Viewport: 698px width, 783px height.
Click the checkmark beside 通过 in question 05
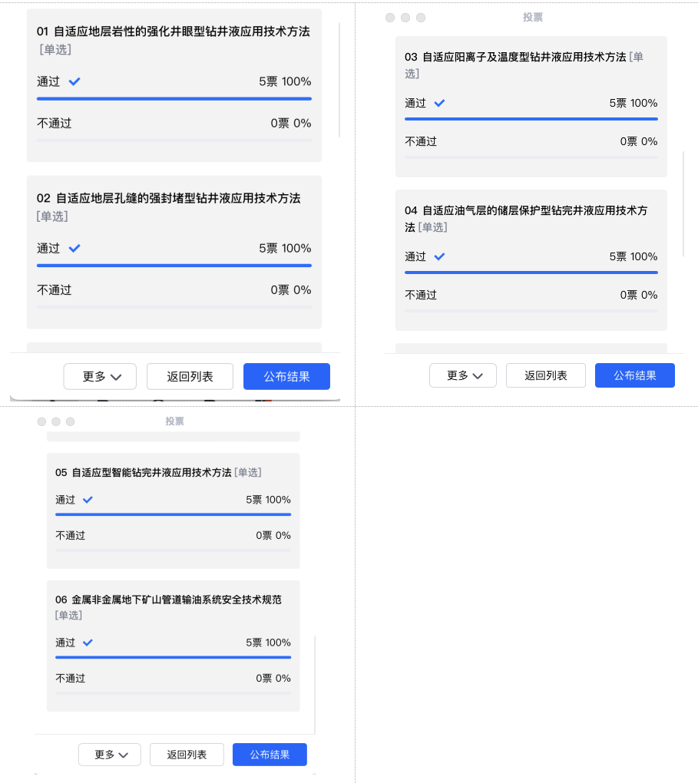[88, 500]
